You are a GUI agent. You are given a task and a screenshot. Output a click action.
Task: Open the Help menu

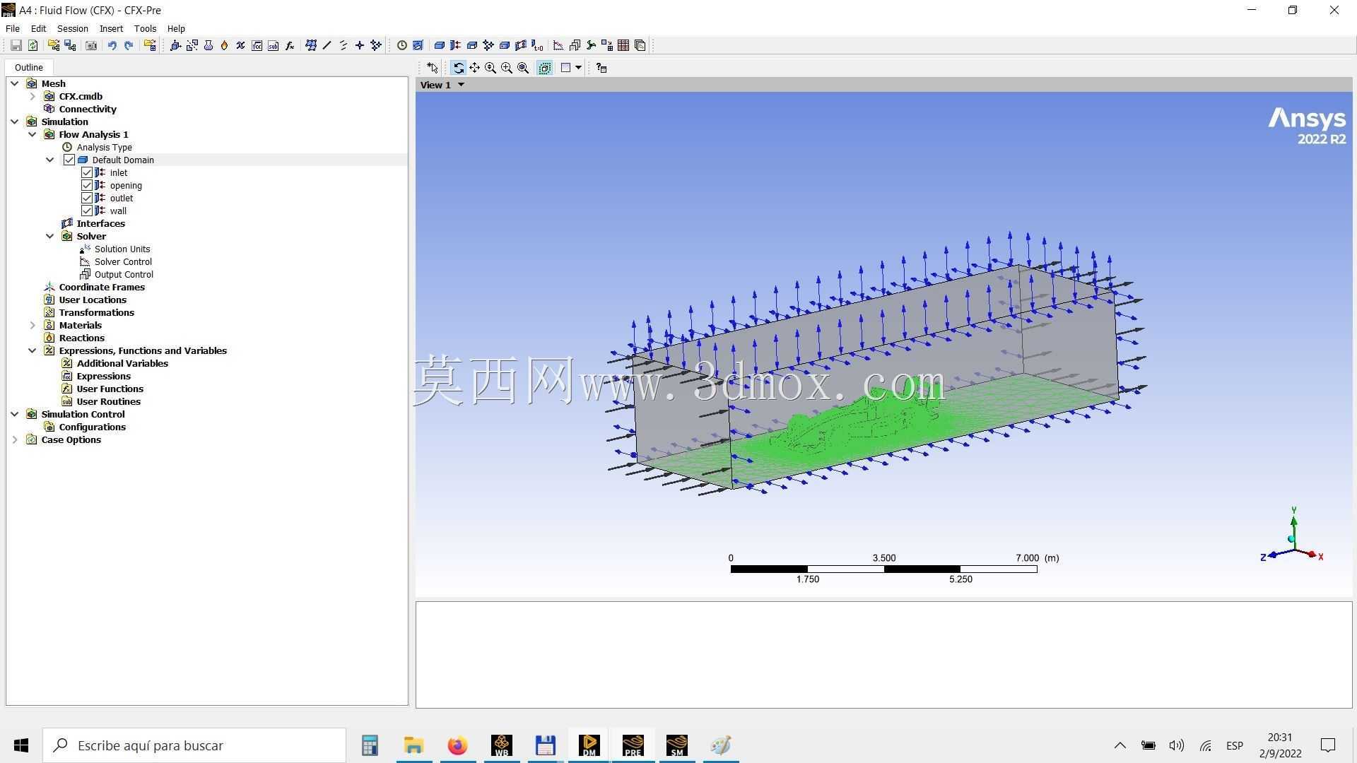click(x=176, y=28)
